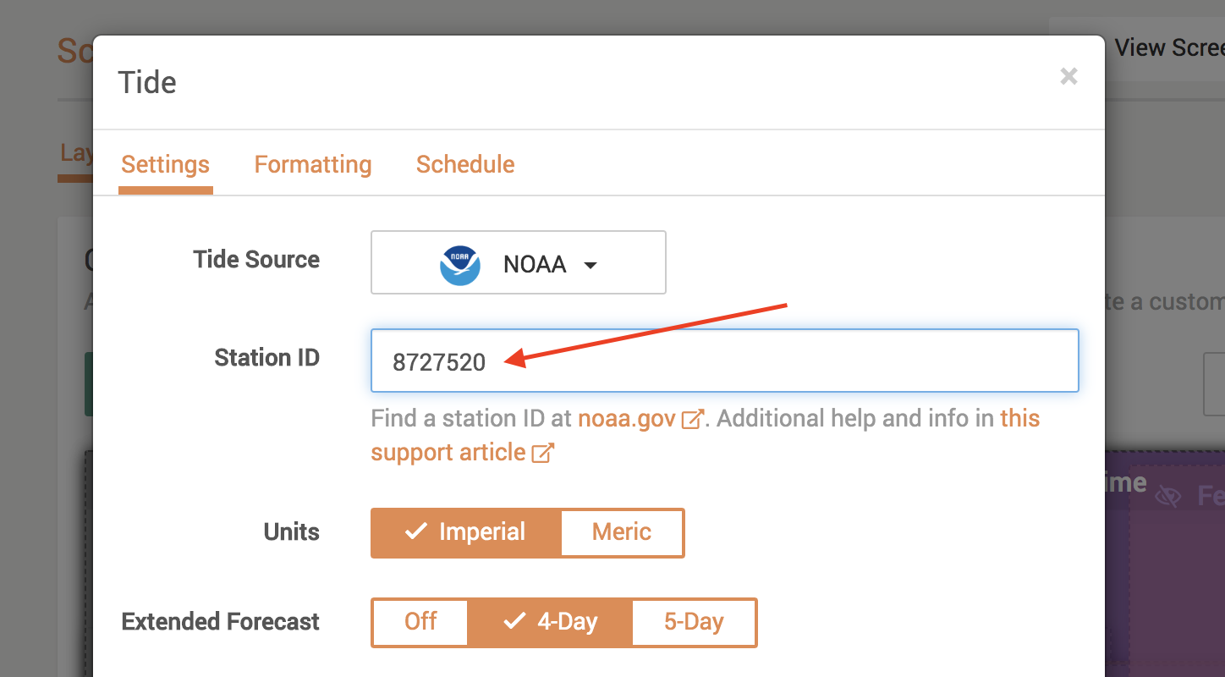Switch to the Formatting tab
The width and height of the screenshot is (1225, 677).
click(313, 164)
